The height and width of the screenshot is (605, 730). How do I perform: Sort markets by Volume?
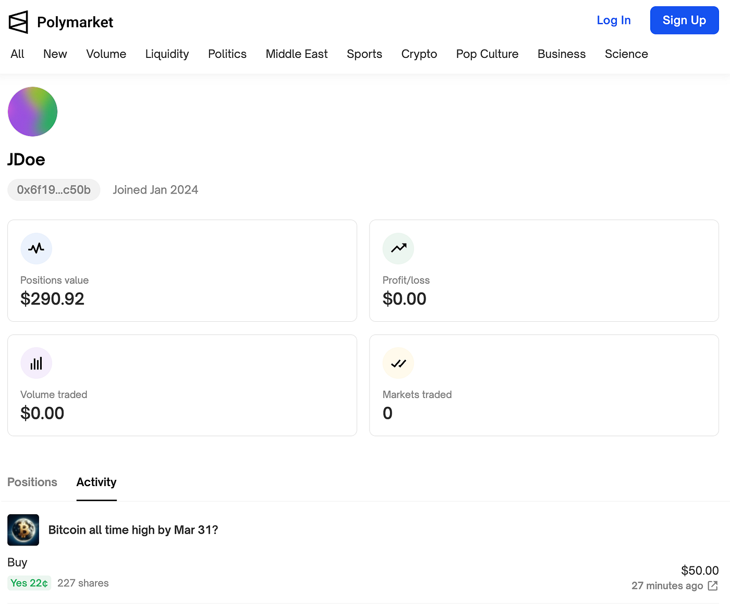pyautogui.click(x=106, y=54)
